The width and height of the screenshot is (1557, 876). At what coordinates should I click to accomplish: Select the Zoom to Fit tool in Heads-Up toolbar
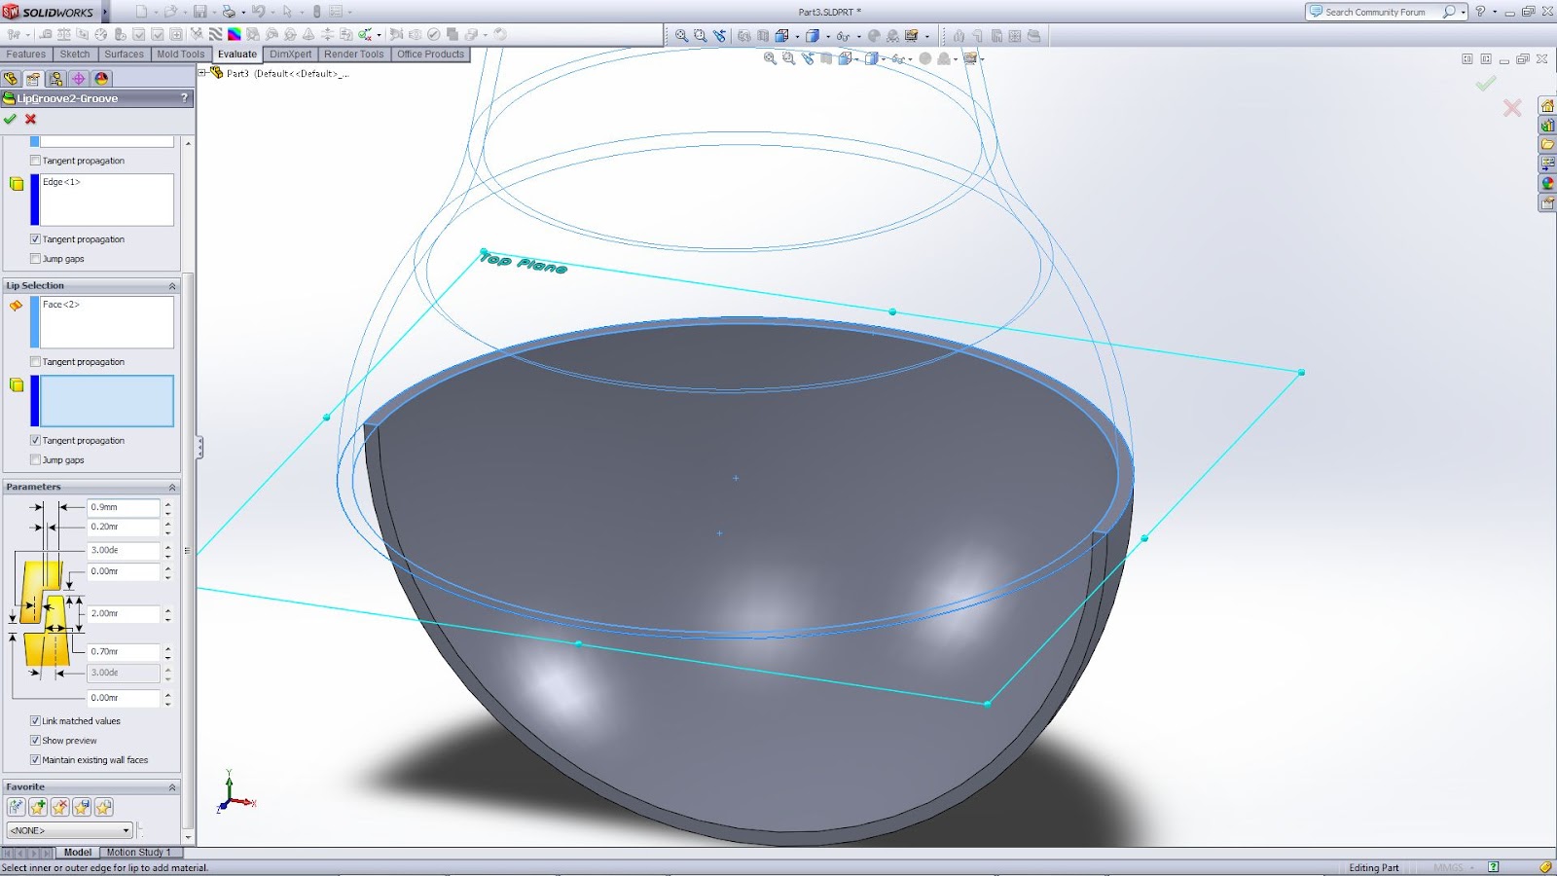tap(681, 35)
